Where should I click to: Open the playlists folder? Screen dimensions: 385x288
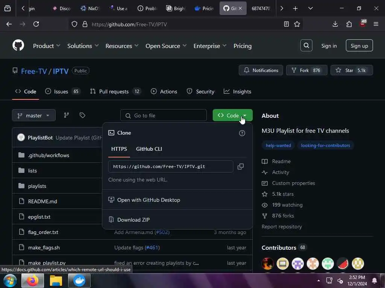[x=37, y=186]
